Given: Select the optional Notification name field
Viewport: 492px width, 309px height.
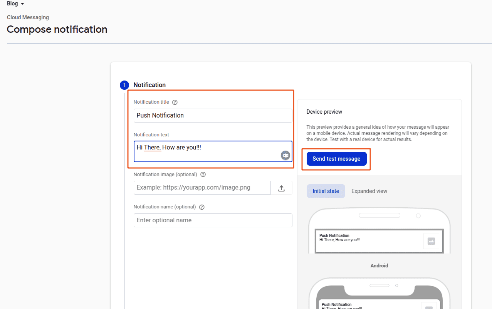Looking at the screenshot, I should [213, 220].
